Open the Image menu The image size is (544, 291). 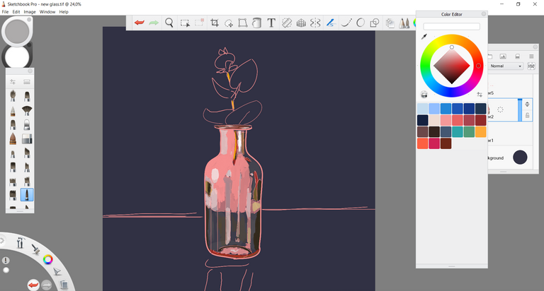pyautogui.click(x=30, y=12)
